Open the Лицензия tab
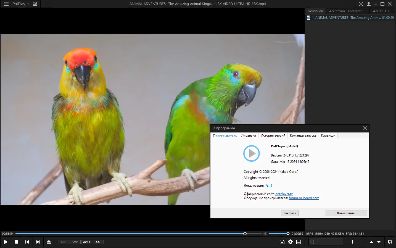 coord(249,135)
